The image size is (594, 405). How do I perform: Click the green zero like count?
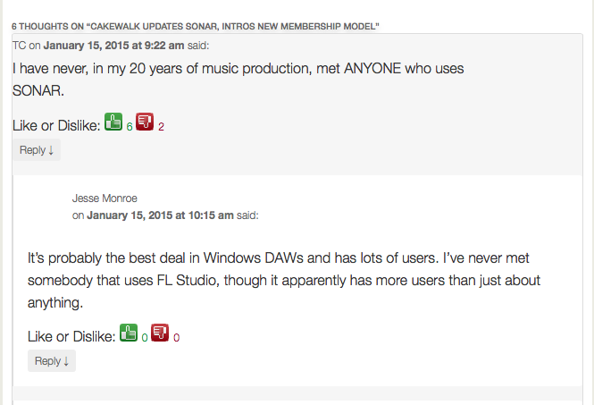(x=145, y=338)
